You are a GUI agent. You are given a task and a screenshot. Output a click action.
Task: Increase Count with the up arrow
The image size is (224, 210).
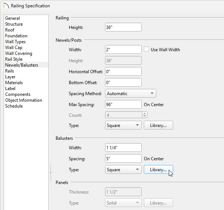(x=145, y=114)
